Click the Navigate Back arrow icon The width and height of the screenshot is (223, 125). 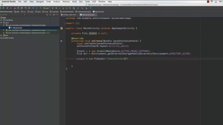[33, 8]
